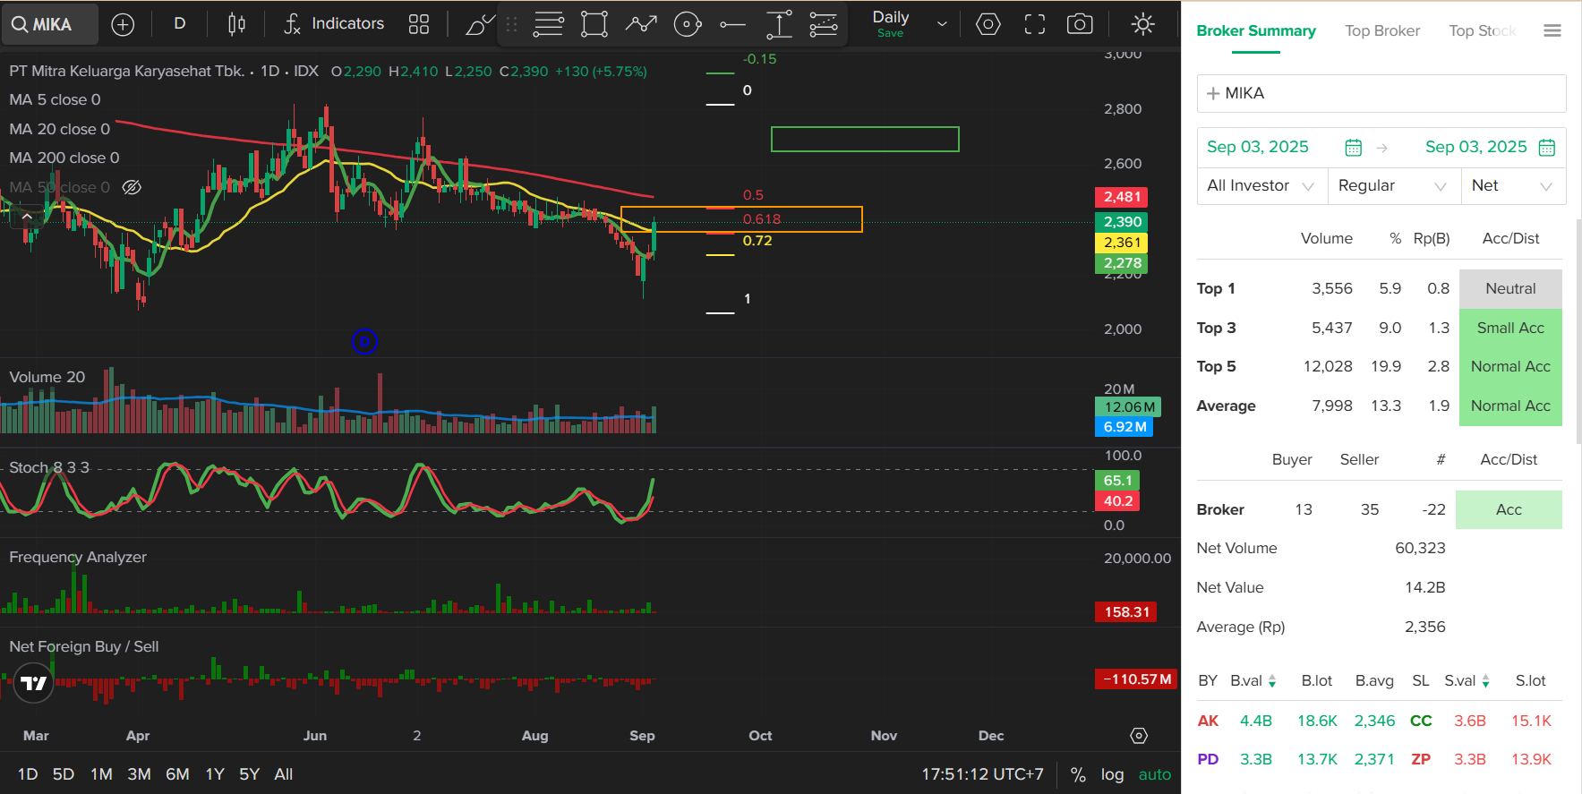Set chart range to 6M

click(x=177, y=774)
